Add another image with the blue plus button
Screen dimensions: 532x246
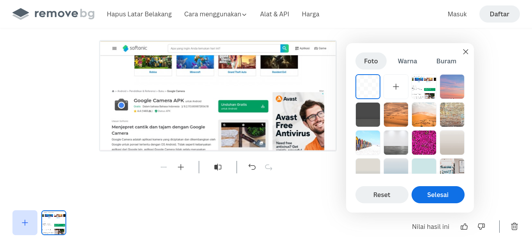[25, 223]
